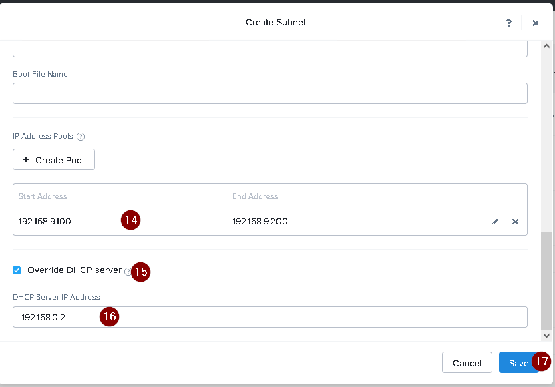Uncheck the Override DHCP server checkbox
555x387 pixels.
(x=17, y=270)
